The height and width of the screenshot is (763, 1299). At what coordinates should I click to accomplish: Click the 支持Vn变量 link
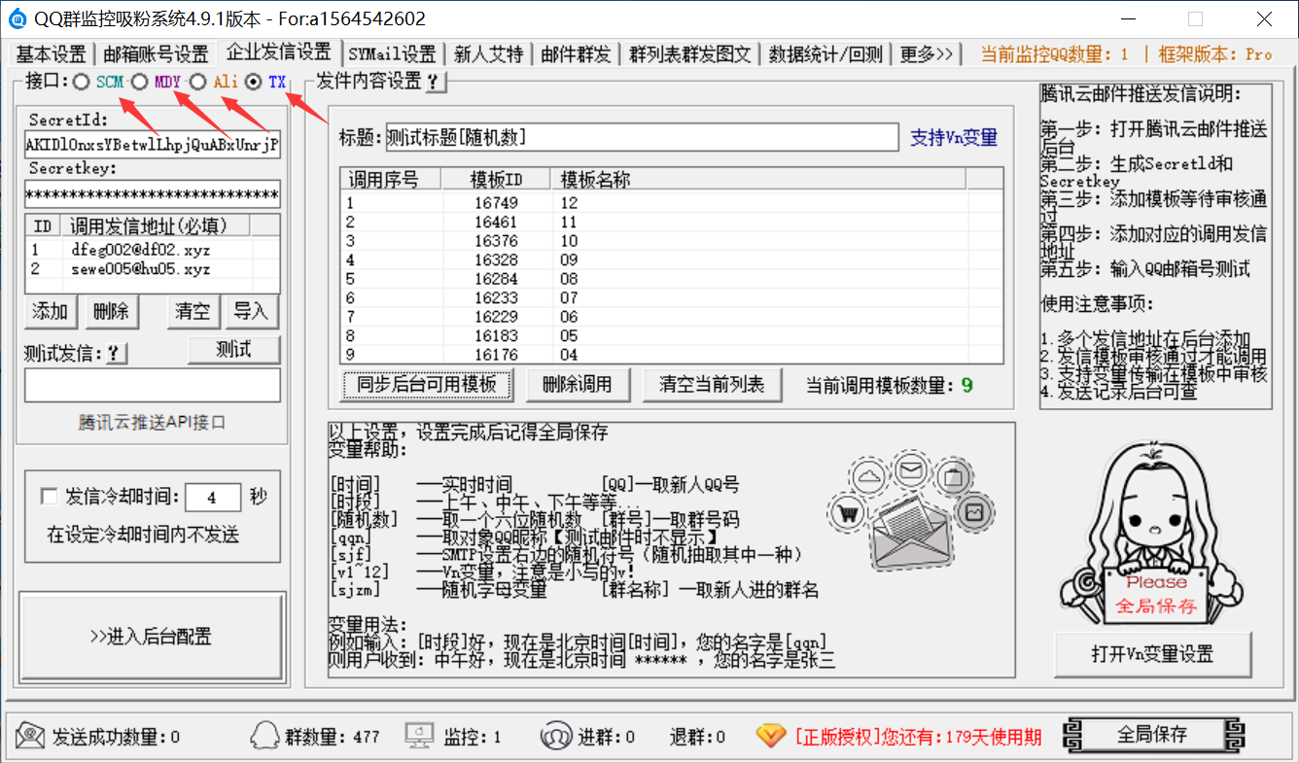[954, 138]
